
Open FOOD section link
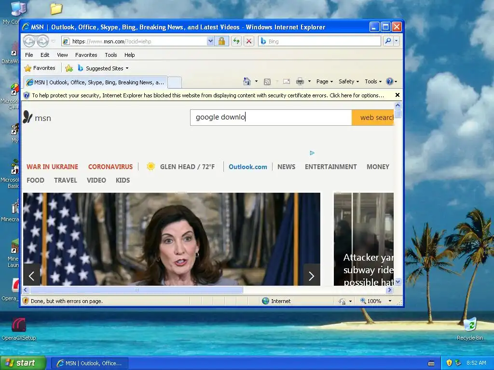[35, 180]
